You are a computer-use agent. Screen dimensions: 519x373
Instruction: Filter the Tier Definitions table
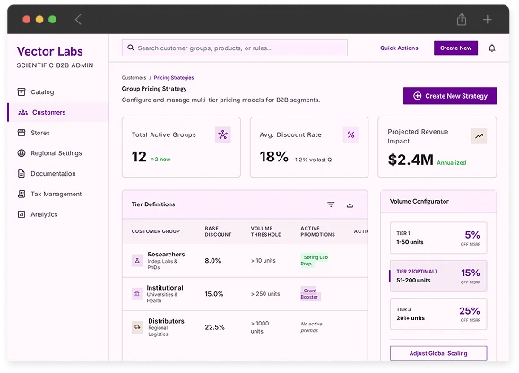pyautogui.click(x=331, y=204)
